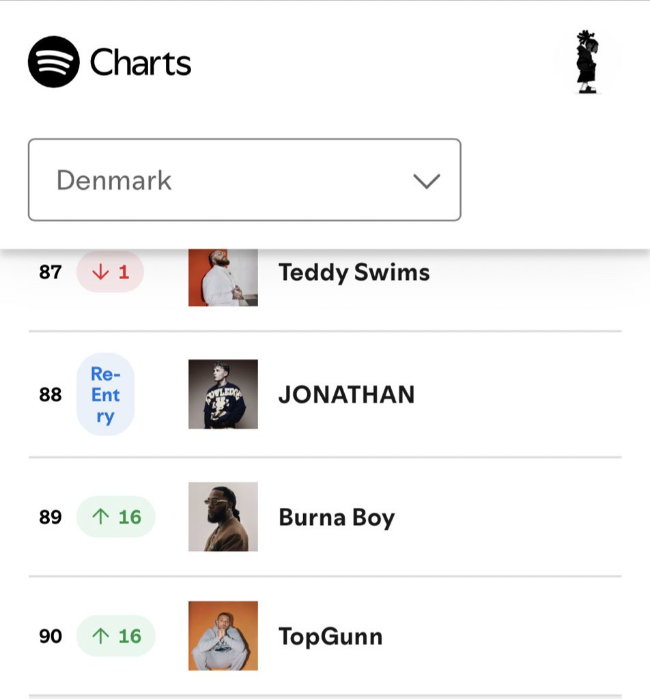The width and height of the screenshot is (650, 699).
Task: Open the user profile avatar
Action: click(587, 61)
